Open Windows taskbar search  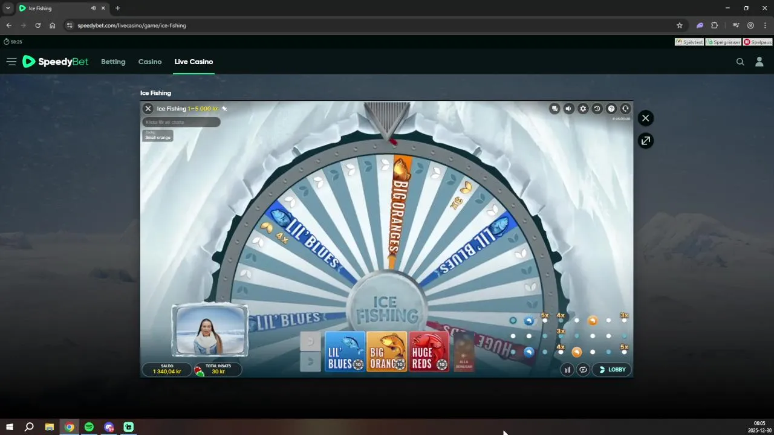(x=29, y=427)
